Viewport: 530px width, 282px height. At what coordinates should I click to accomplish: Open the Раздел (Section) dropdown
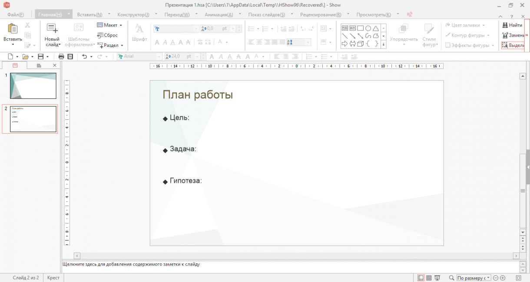(x=110, y=45)
